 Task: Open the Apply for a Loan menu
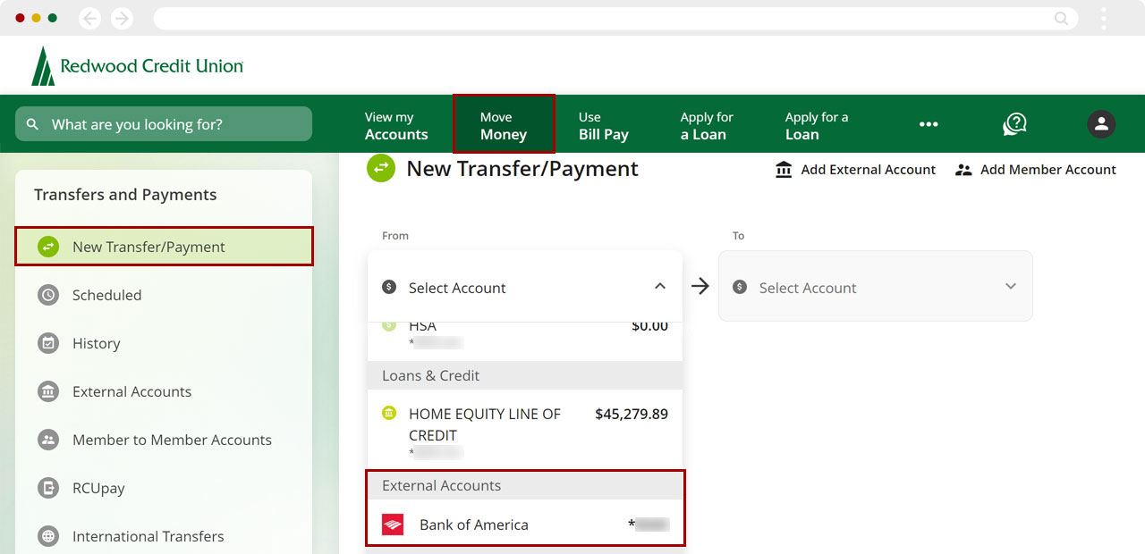click(707, 126)
